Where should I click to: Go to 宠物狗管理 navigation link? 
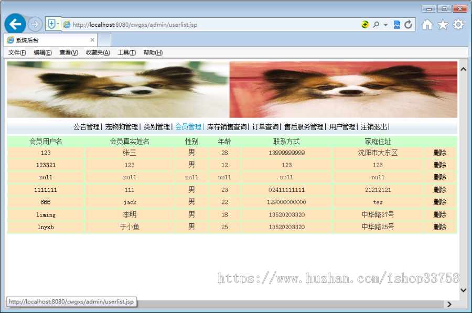(x=122, y=127)
